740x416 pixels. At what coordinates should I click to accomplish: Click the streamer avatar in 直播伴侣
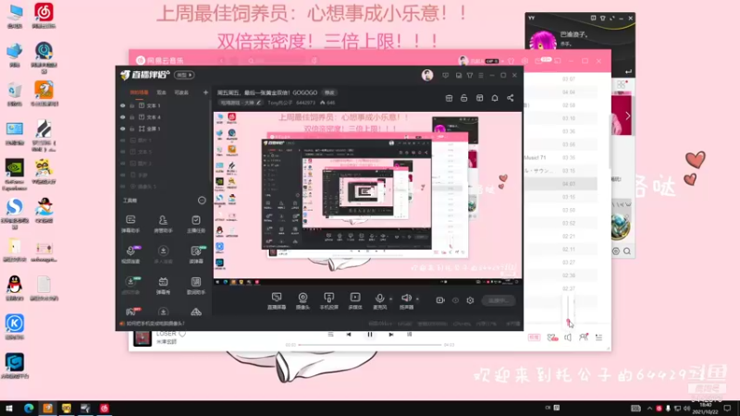pyautogui.click(x=427, y=75)
